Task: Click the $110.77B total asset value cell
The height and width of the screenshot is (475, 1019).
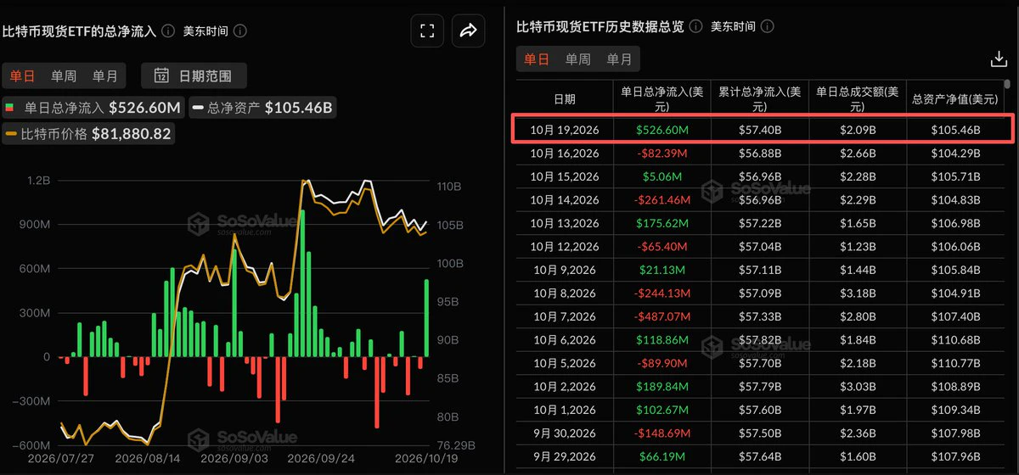Action: pyautogui.click(x=955, y=363)
